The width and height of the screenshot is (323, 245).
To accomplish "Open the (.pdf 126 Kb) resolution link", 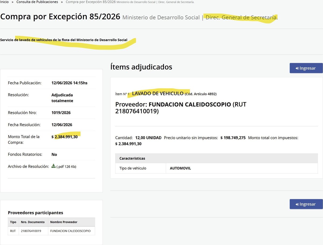I will [66, 167].
